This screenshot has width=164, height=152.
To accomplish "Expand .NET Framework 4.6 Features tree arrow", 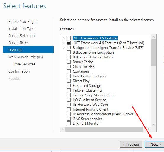I will (64, 43).
